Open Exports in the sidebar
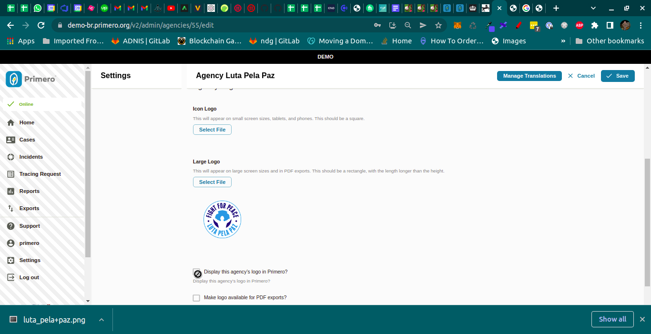 (29, 208)
